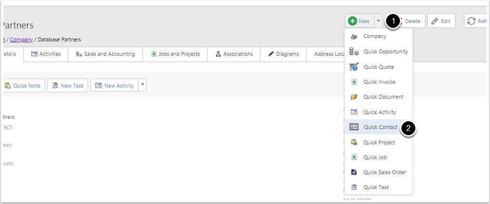
Task: Open the New Activity dropdown arrow
Action: [x=142, y=85]
